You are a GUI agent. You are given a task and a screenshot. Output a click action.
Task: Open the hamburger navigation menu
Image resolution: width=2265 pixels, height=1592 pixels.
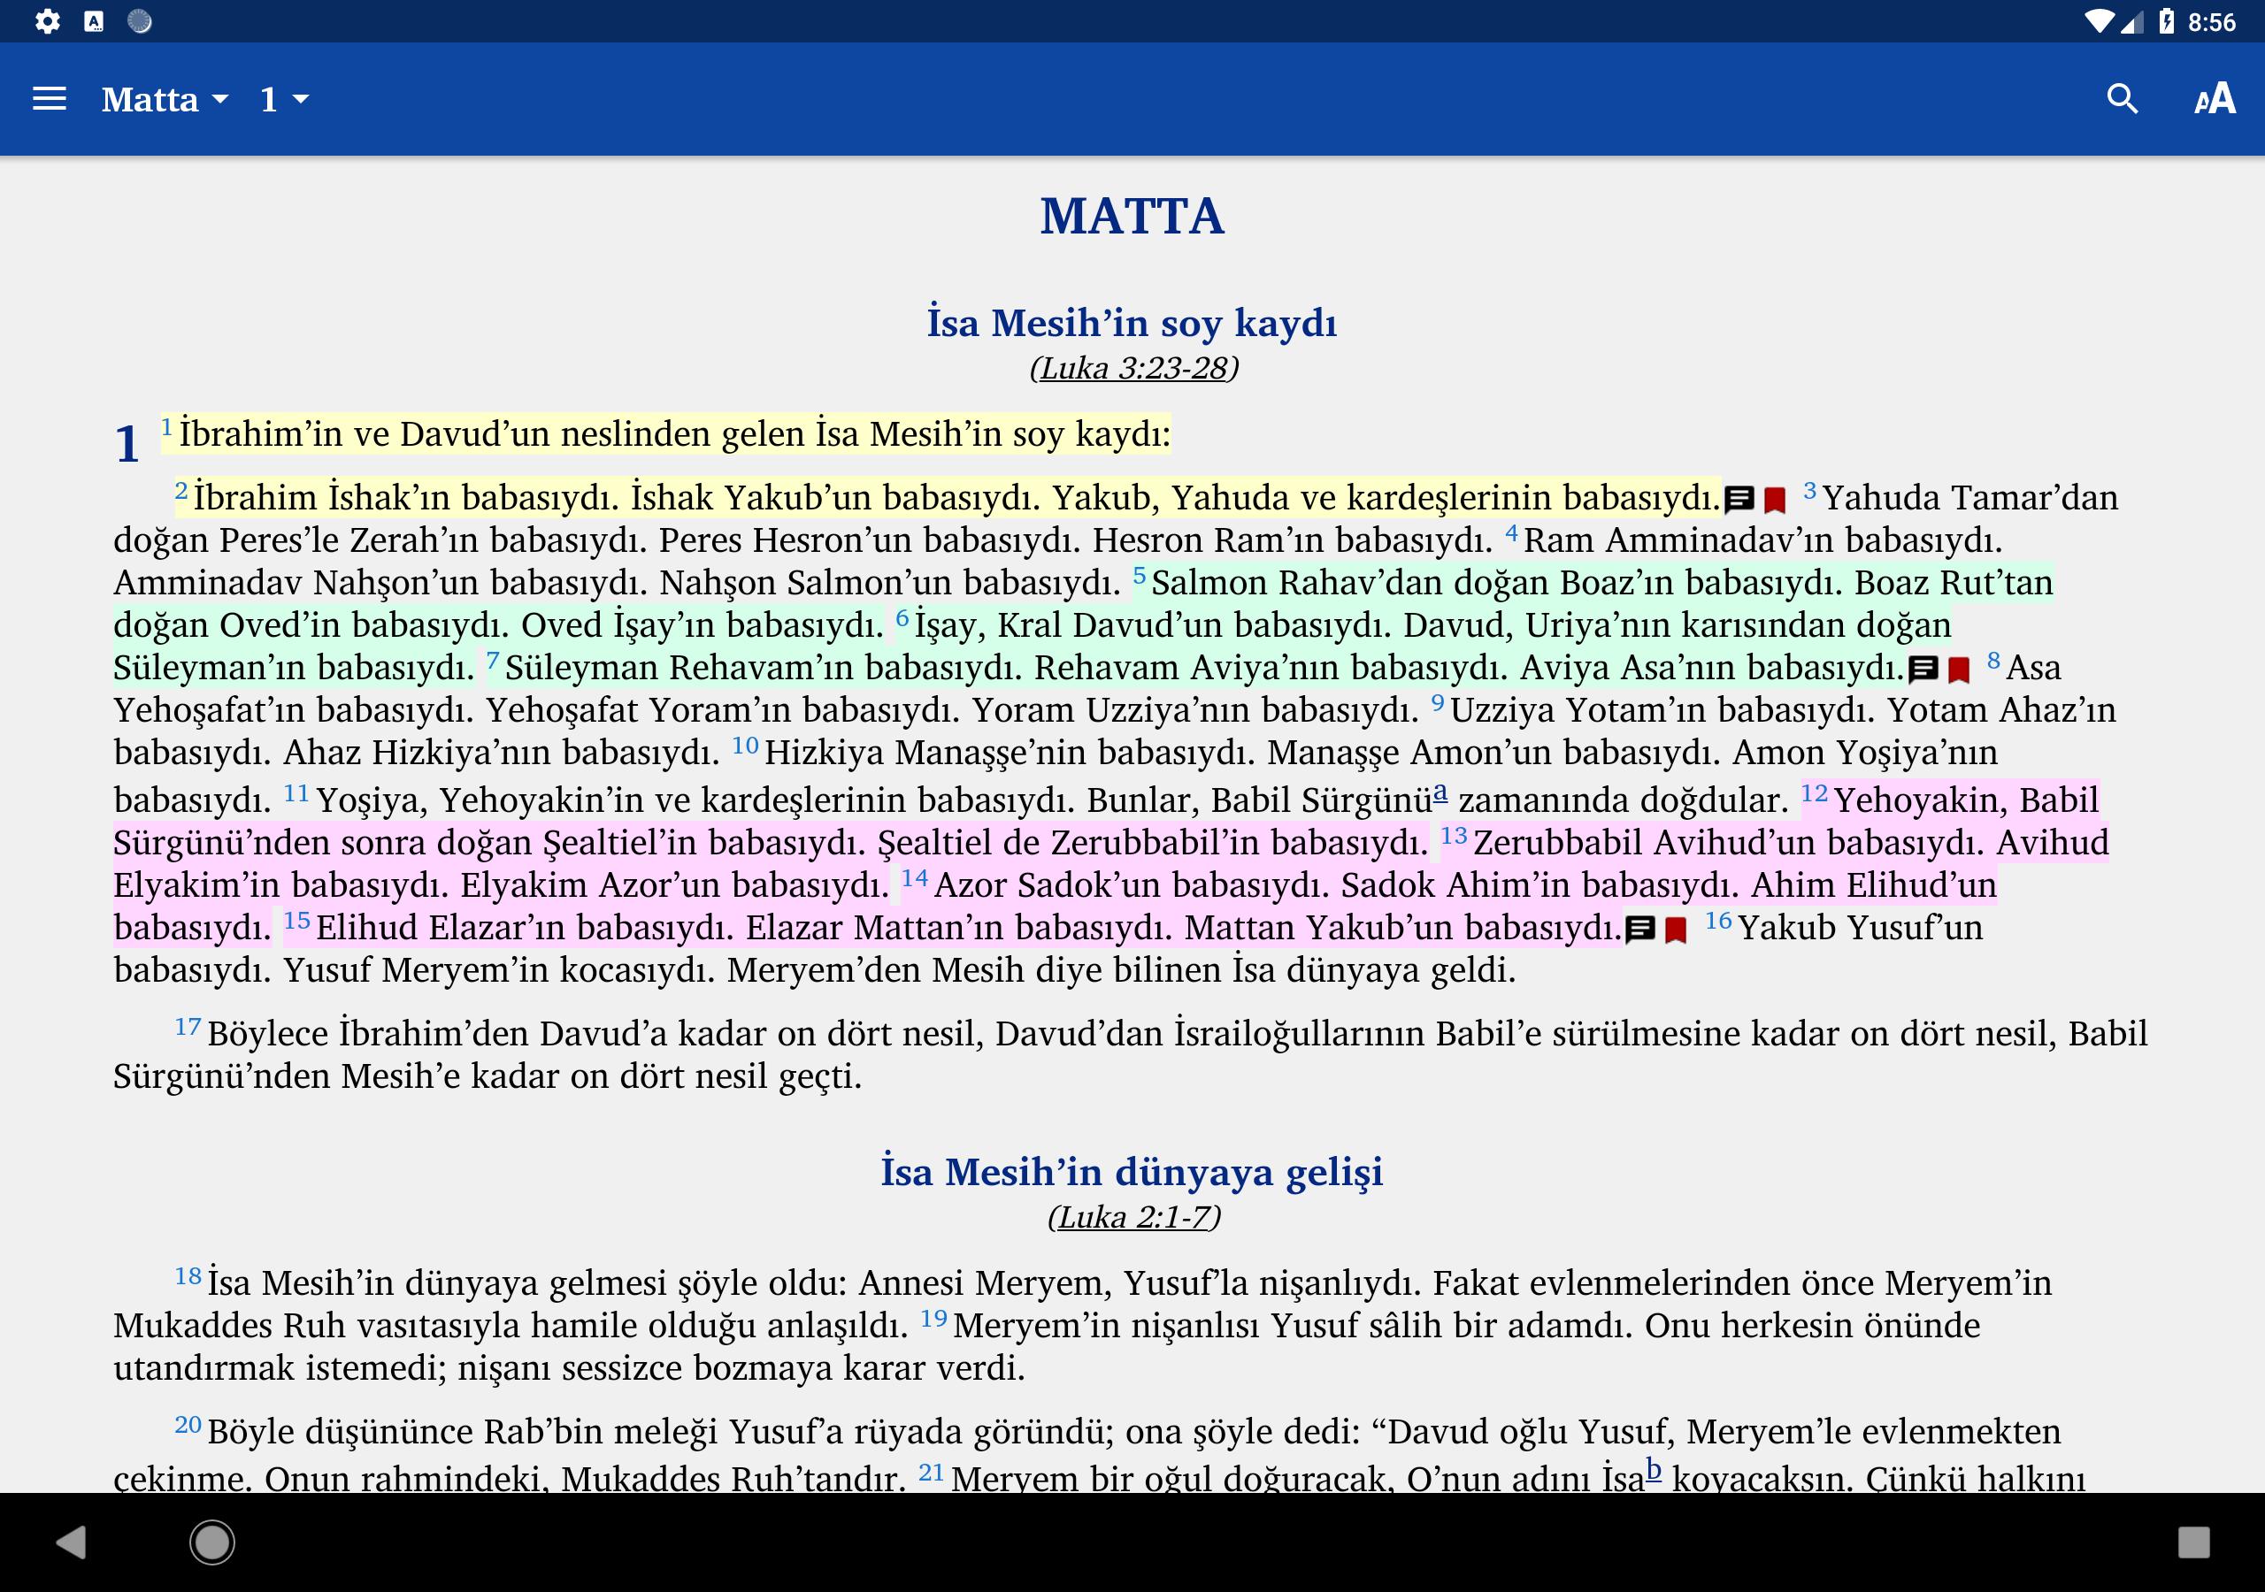(50, 100)
